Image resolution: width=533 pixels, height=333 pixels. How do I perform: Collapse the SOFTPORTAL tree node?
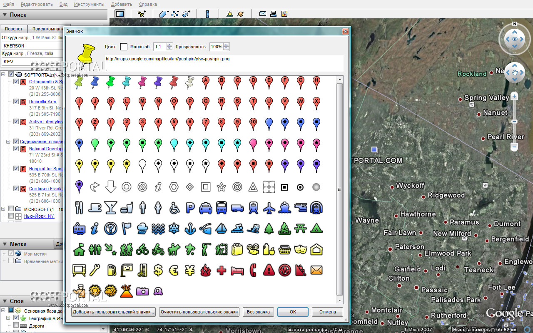pyautogui.click(x=3, y=75)
